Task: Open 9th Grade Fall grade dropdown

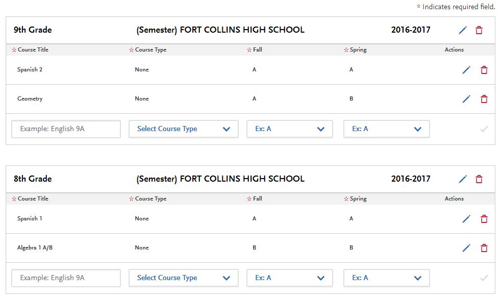Action: [290, 129]
